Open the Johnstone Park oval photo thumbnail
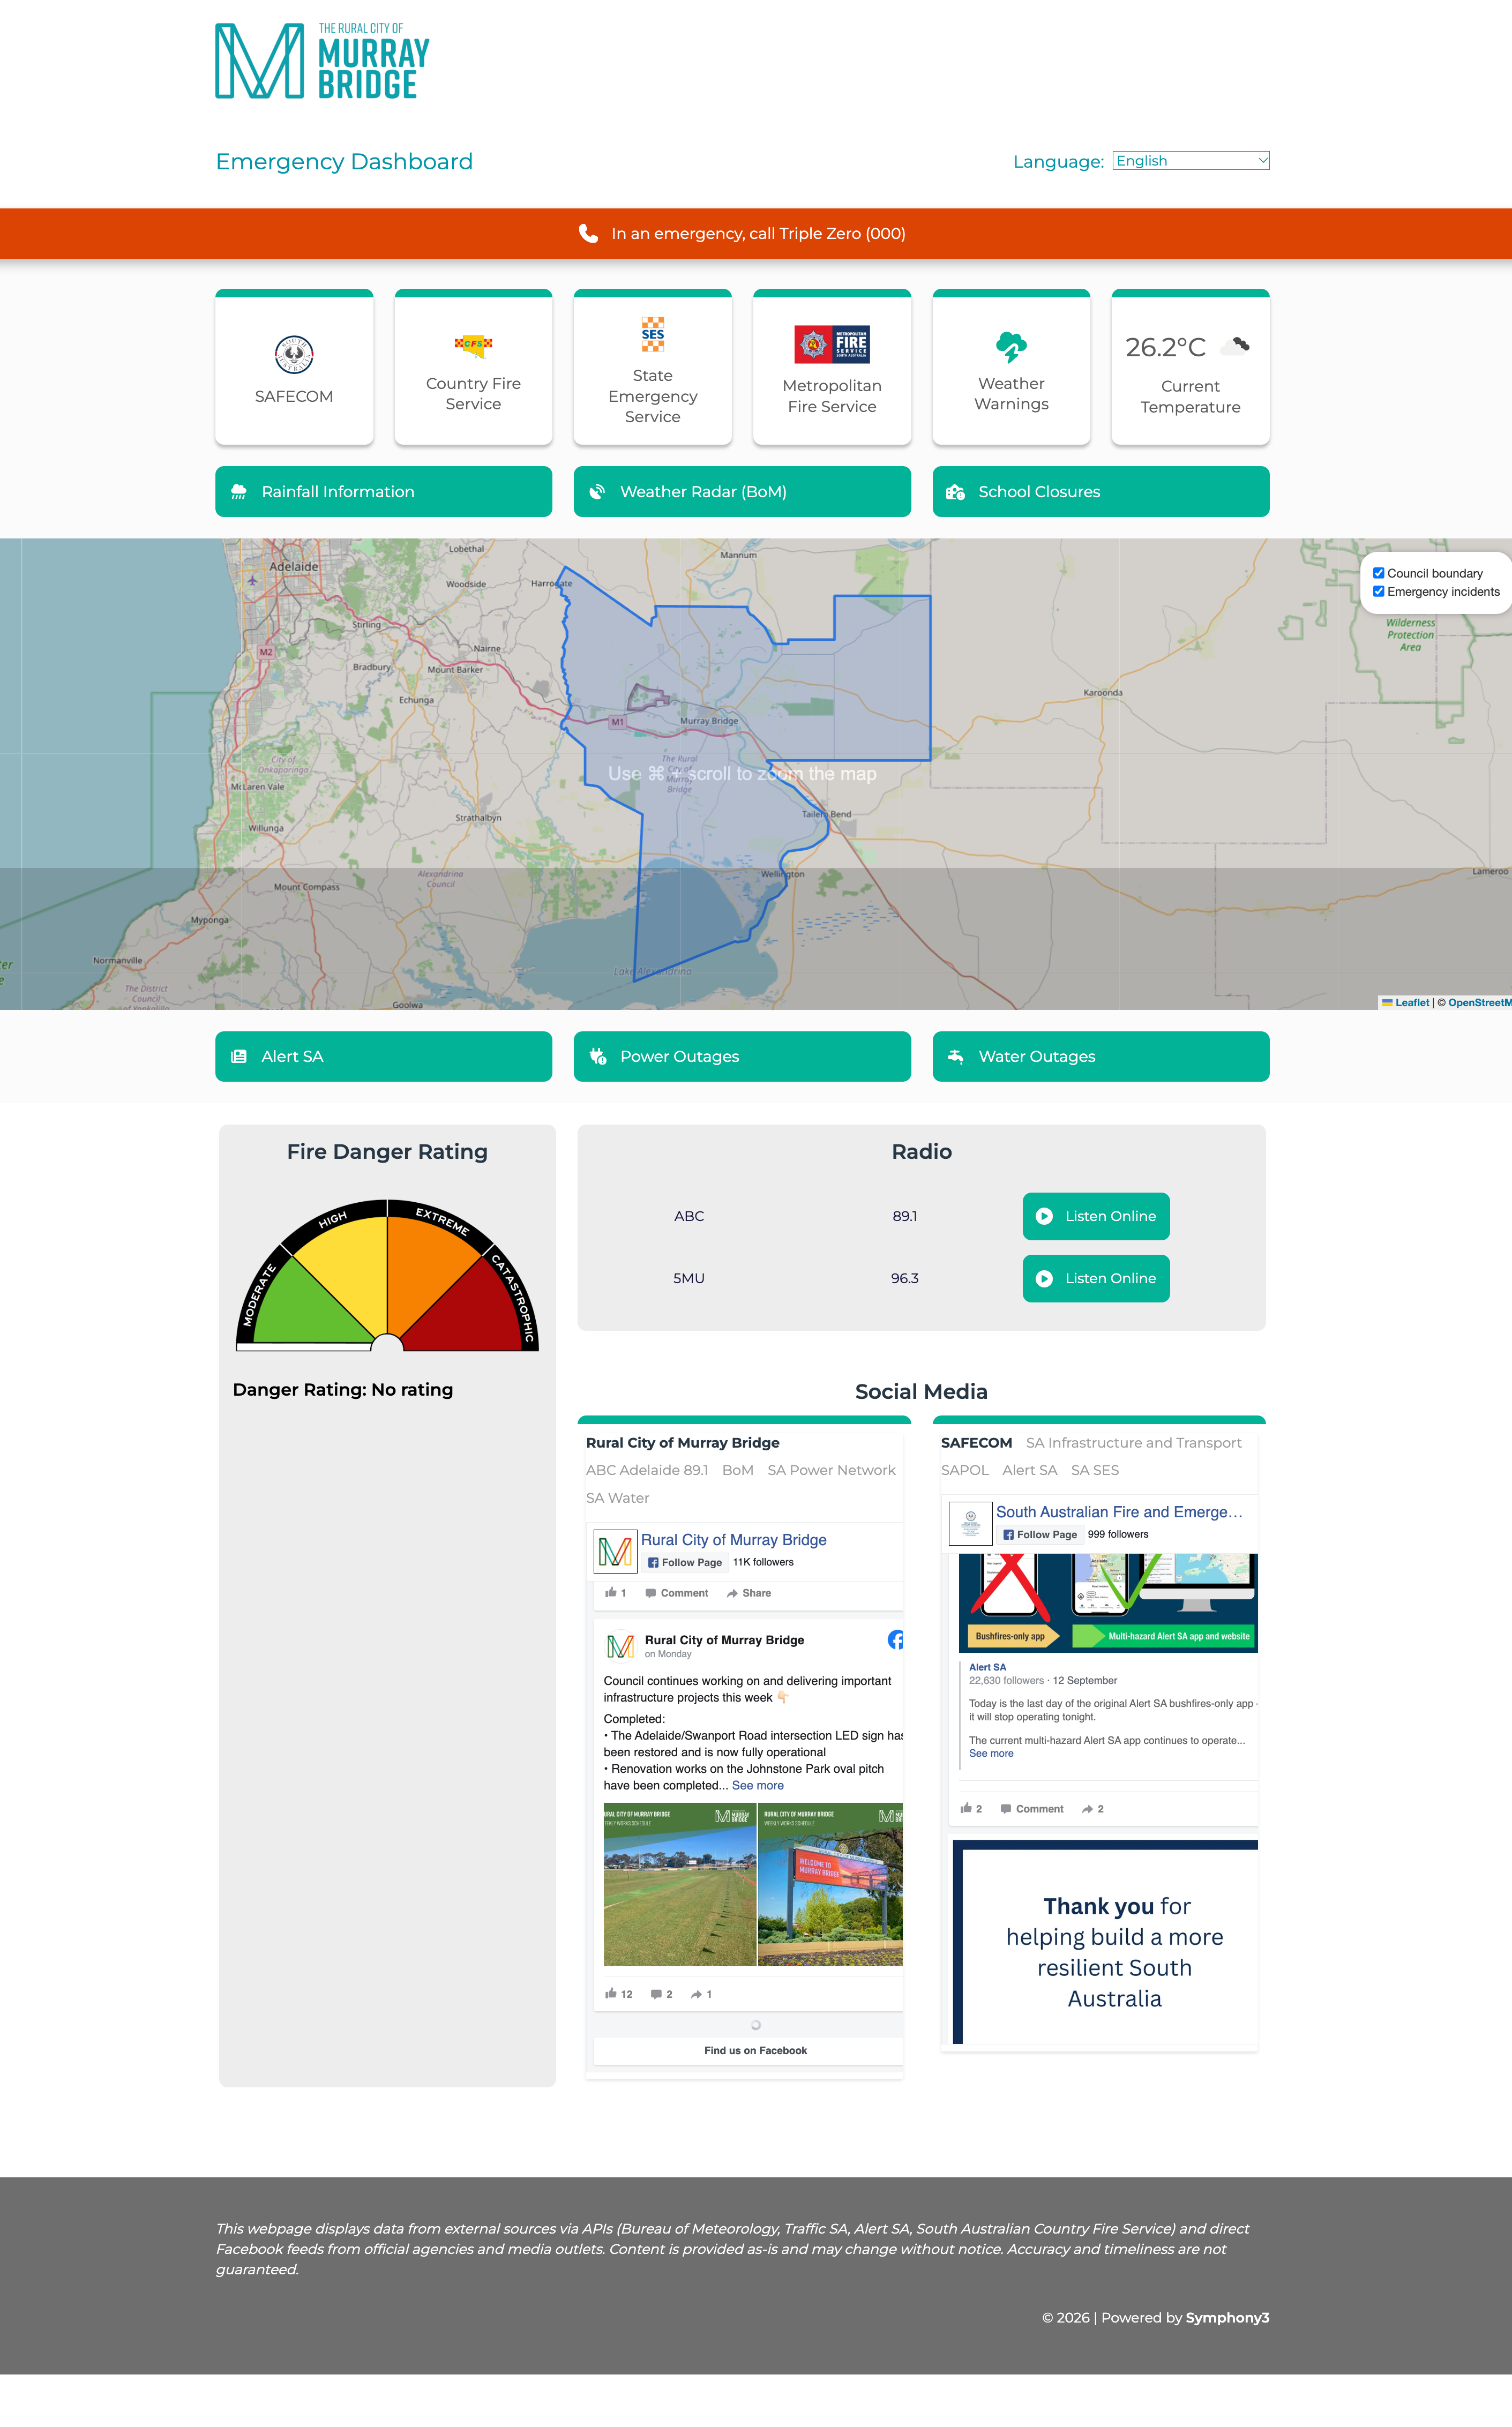Viewport: 1512px width, 2427px height. click(x=679, y=1884)
